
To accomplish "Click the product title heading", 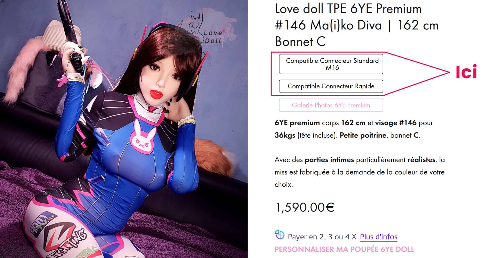I will pos(357,25).
